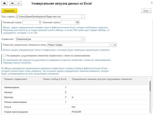Edit the Начальная строка field

pos(32,22)
